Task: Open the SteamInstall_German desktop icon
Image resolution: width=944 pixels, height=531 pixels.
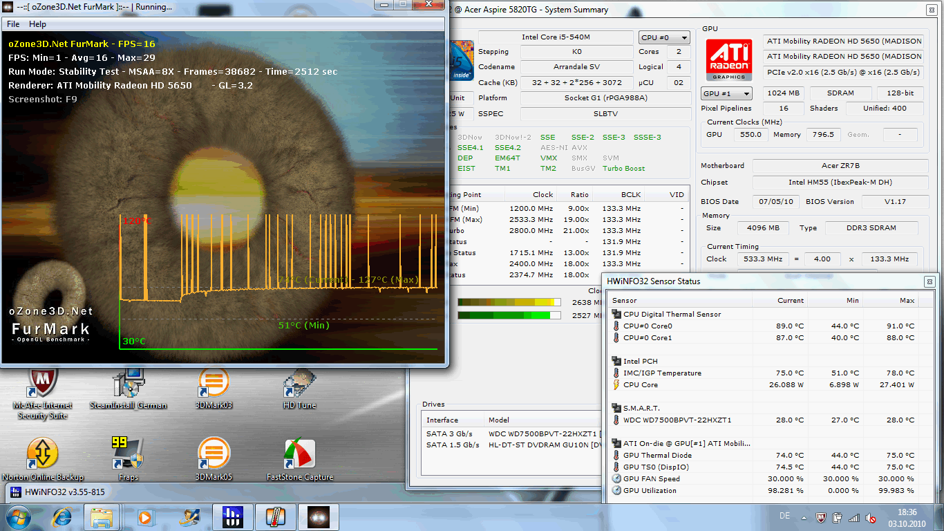Action: click(x=129, y=389)
